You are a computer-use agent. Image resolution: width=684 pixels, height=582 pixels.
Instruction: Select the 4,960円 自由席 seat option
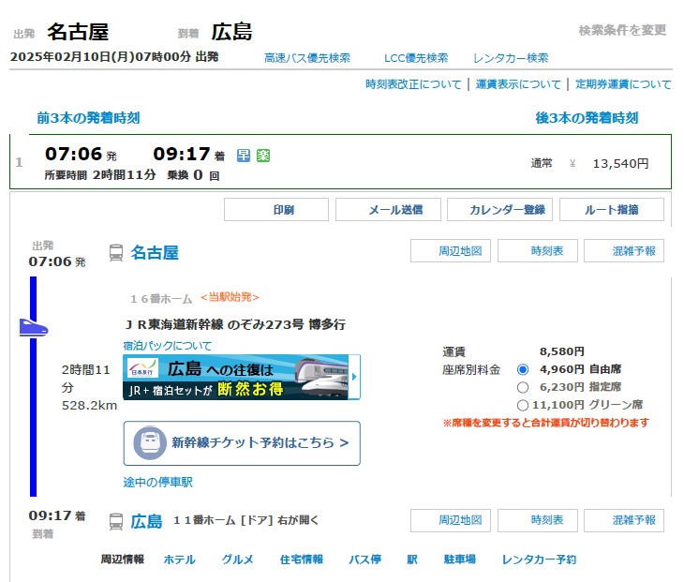[x=523, y=369]
